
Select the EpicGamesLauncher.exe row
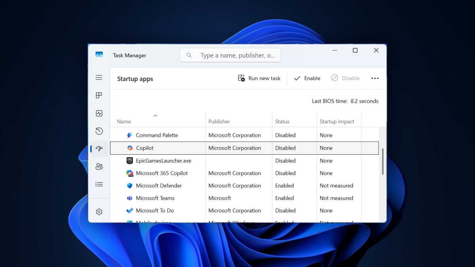(x=163, y=161)
